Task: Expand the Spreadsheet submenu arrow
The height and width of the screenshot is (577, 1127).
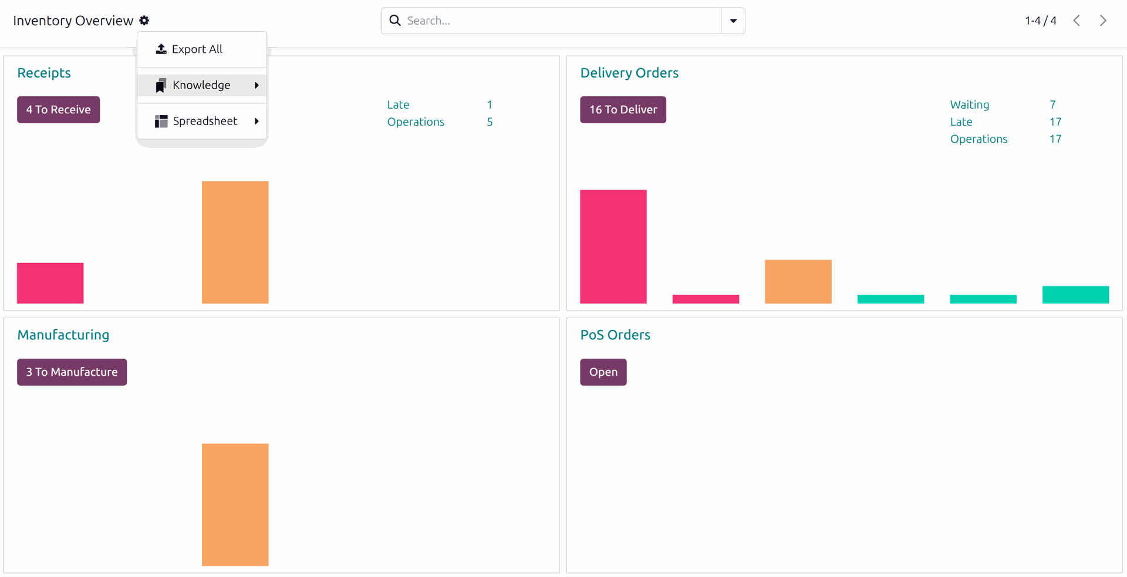Action: pos(257,122)
